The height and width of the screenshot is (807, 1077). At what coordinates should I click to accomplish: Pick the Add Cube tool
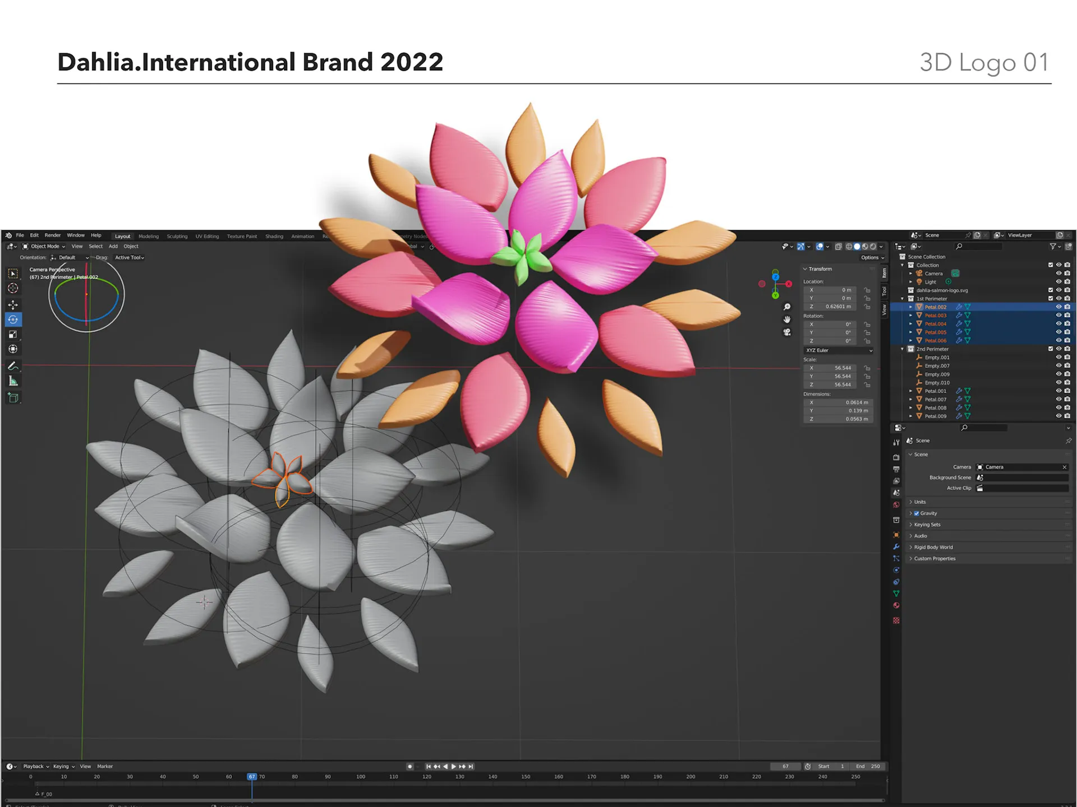[x=13, y=398]
